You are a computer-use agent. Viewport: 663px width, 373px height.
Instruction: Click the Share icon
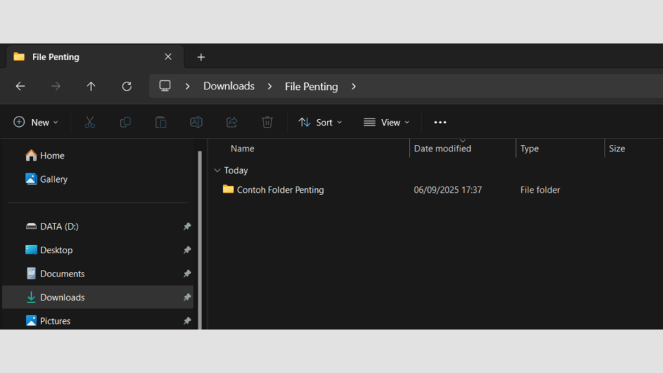(x=231, y=122)
